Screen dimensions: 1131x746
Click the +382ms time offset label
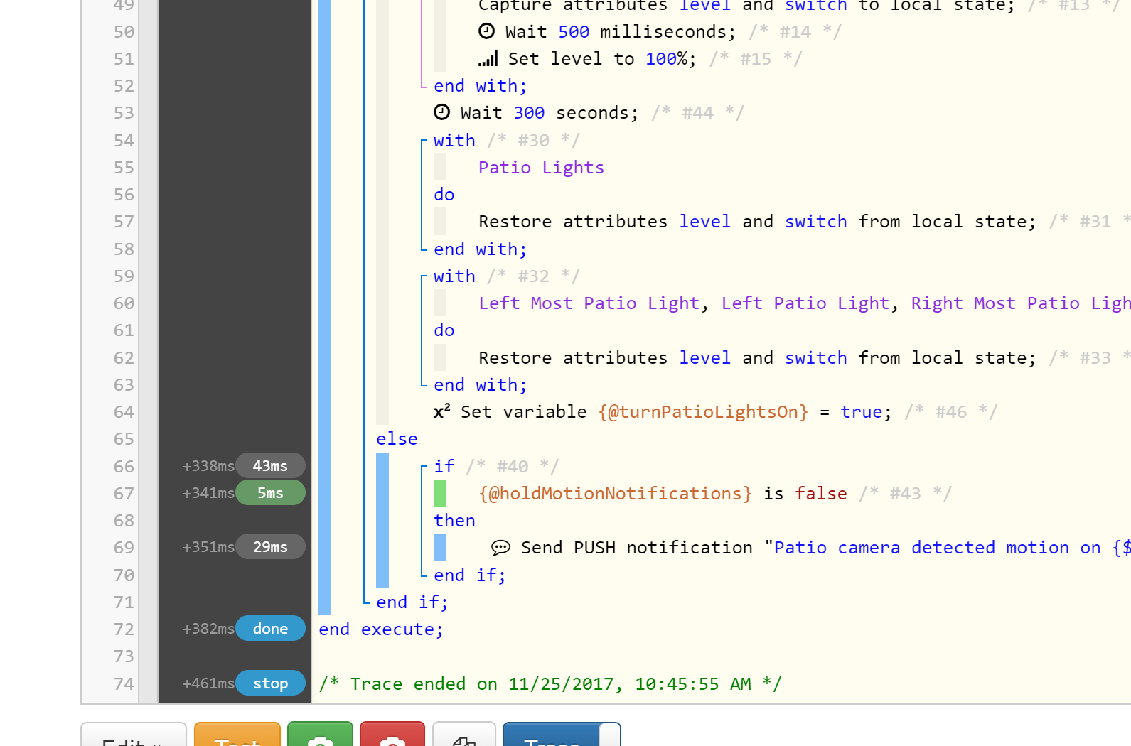point(208,629)
